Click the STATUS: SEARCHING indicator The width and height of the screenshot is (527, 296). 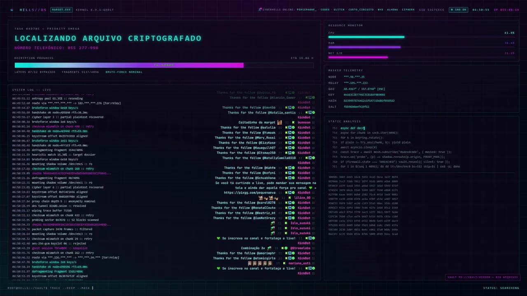pos(501,288)
